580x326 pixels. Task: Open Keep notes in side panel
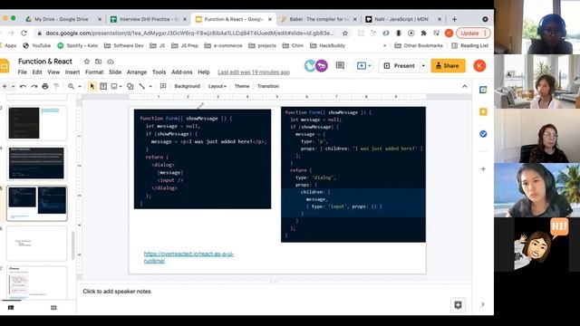(x=483, y=112)
